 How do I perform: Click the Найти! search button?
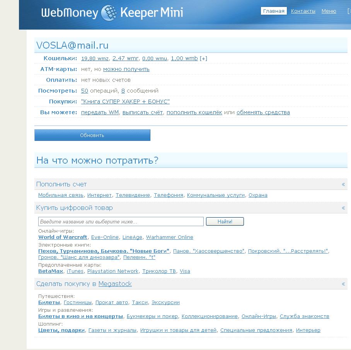[x=225, y=221]
